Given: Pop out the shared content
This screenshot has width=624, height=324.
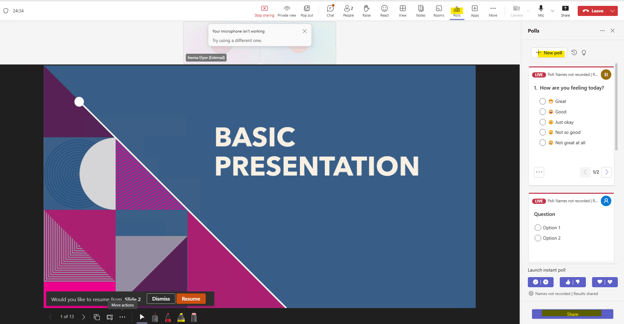Looking at the screenshot, I should pos(307,11).
